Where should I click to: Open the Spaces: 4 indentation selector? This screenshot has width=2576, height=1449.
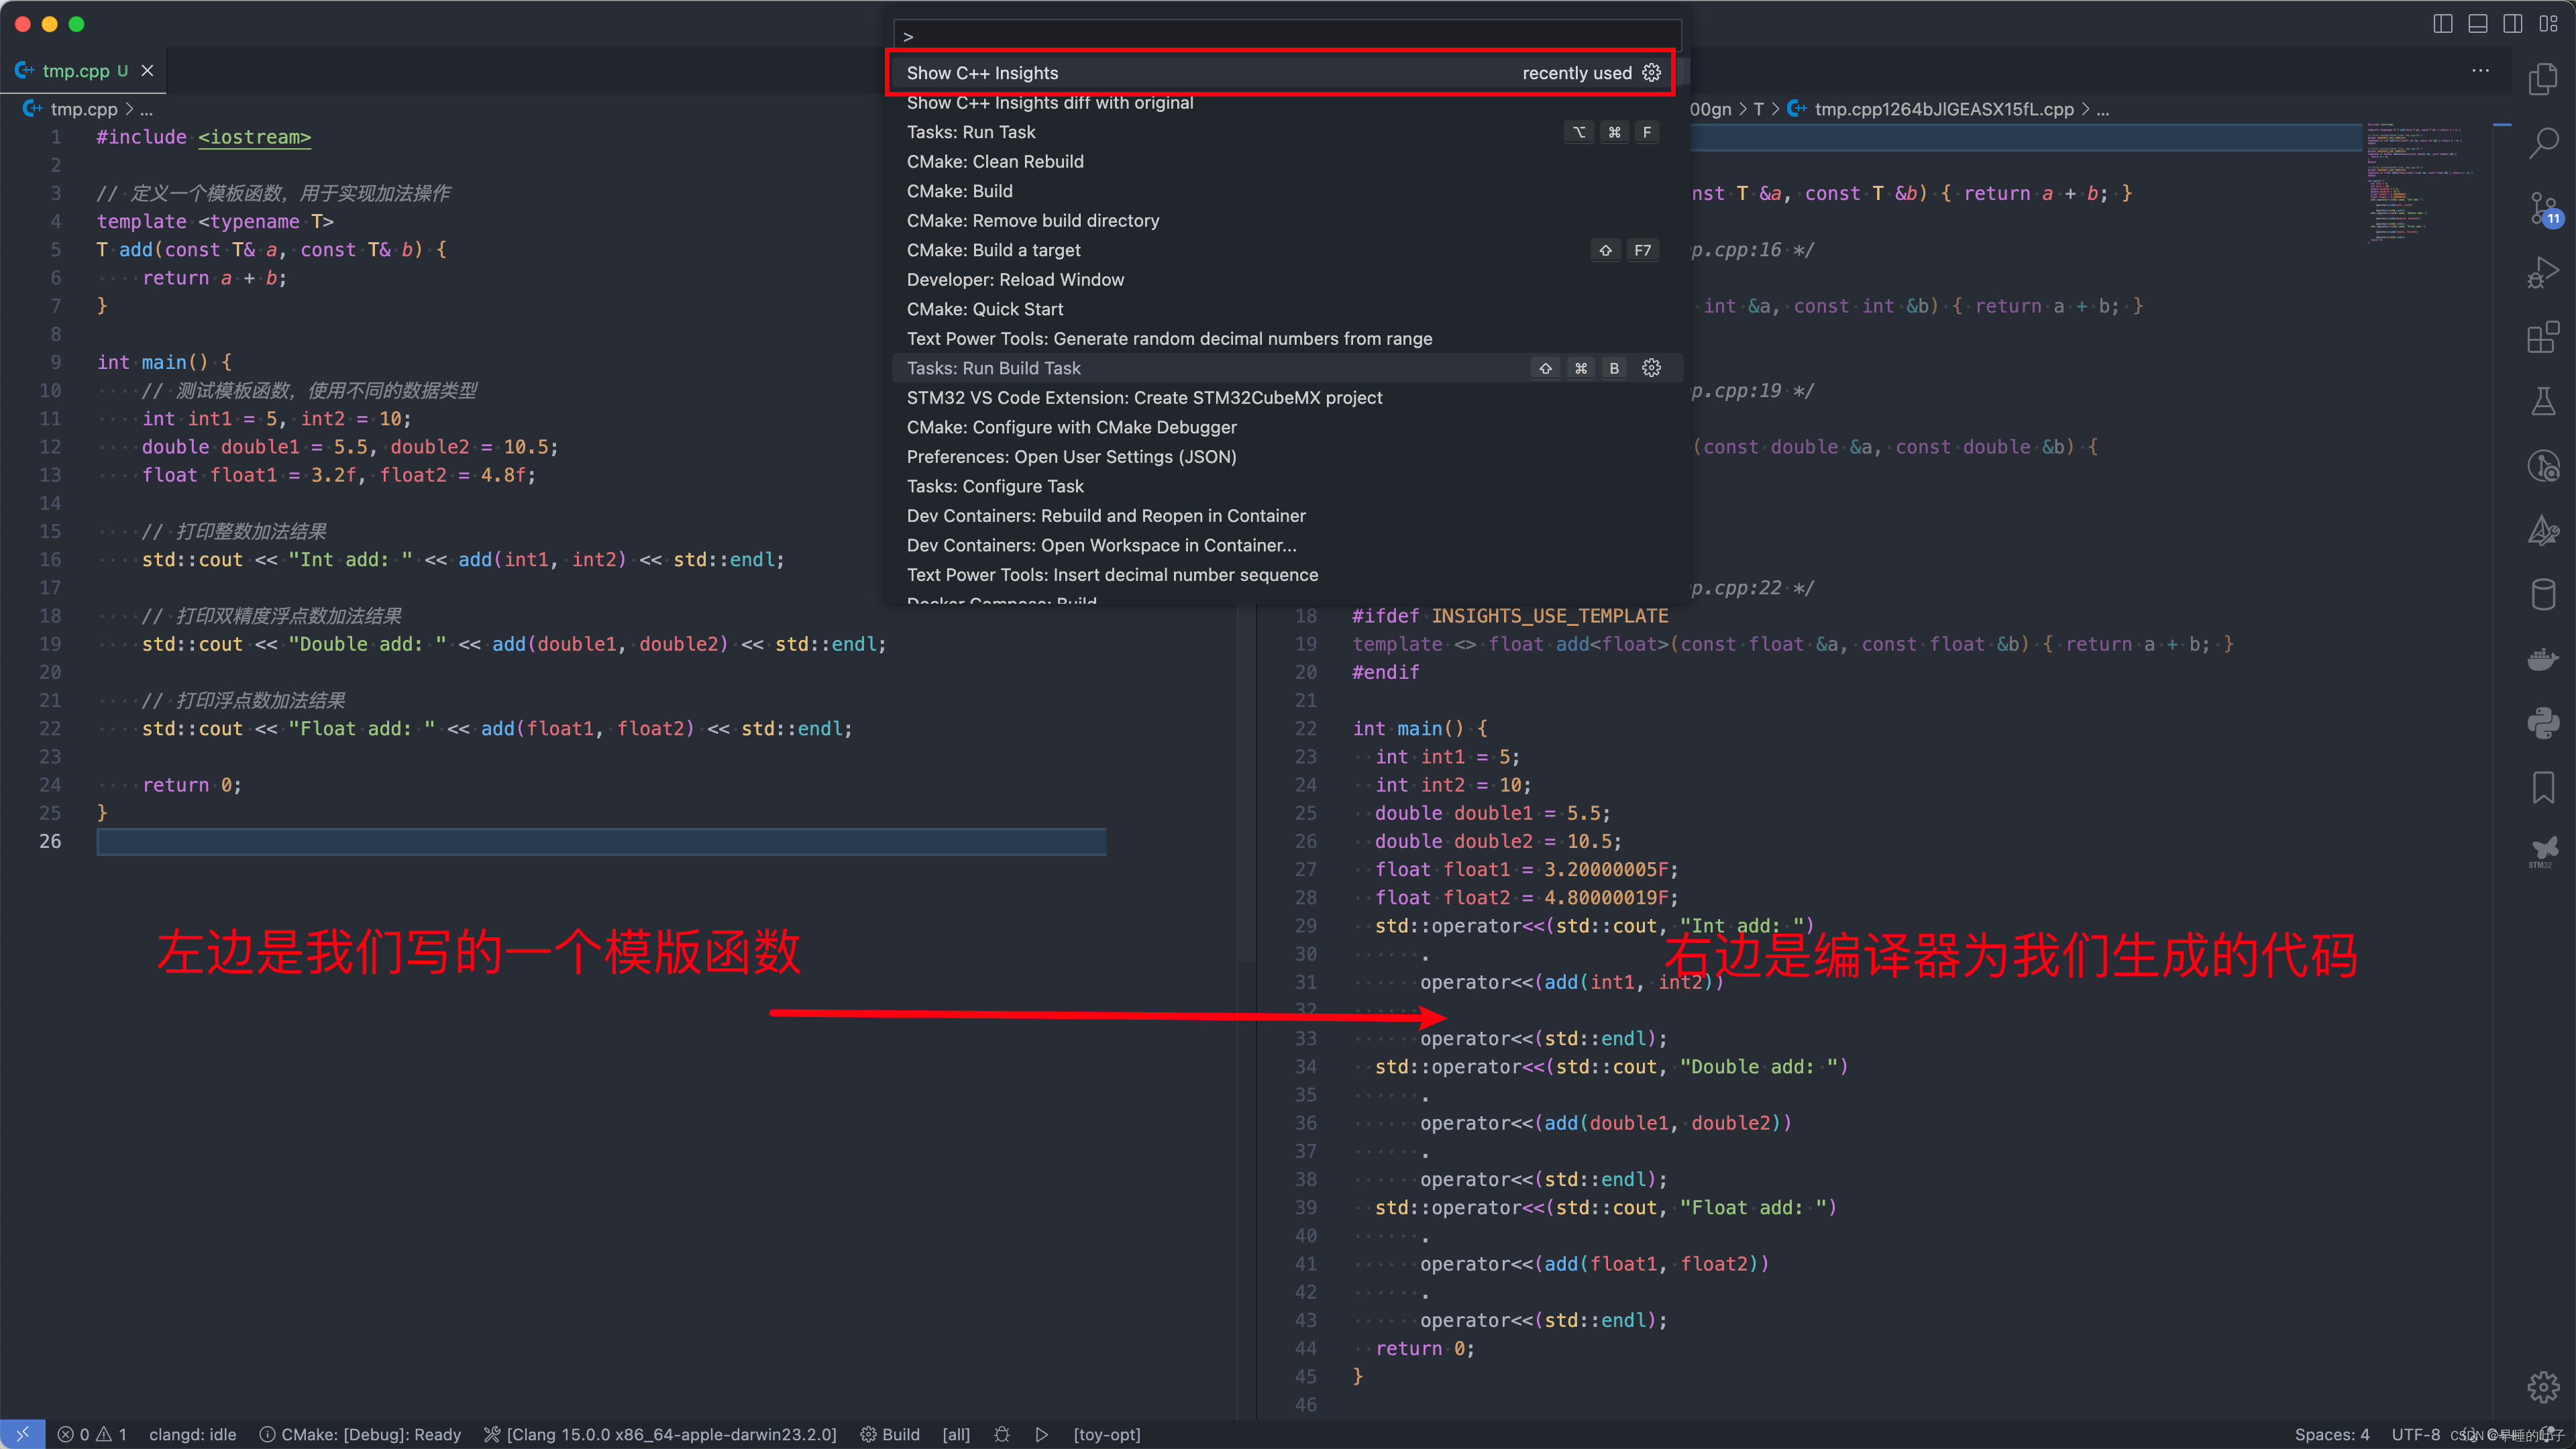click(2331, 1434)
